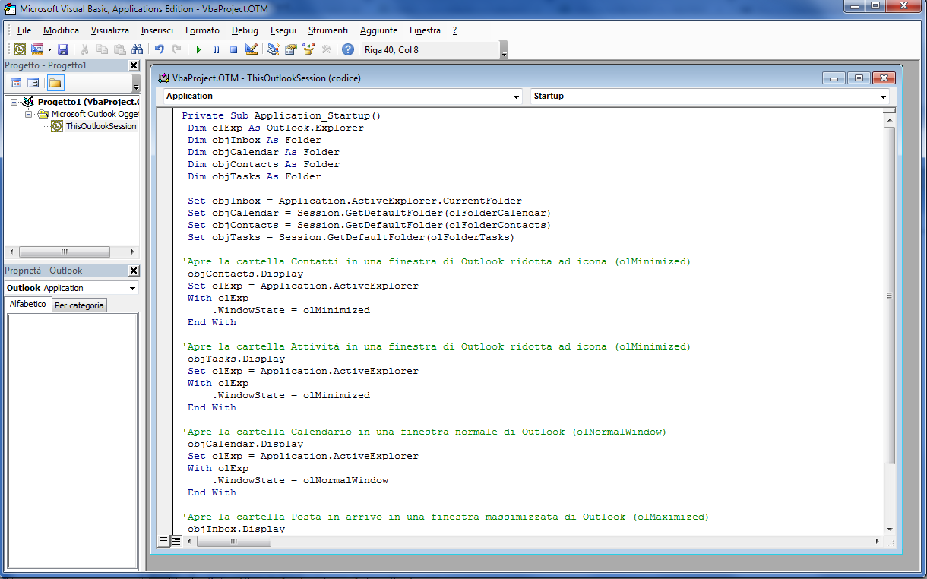Search code using the binoculars Trova icon
Image resolution: width=927 pixels, height=579 pixels.
[137, 48]
